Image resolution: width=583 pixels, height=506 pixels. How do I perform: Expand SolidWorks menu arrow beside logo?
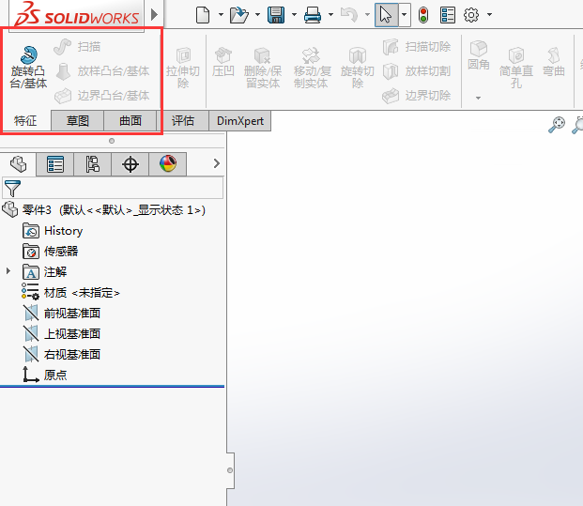click(154, 14)
